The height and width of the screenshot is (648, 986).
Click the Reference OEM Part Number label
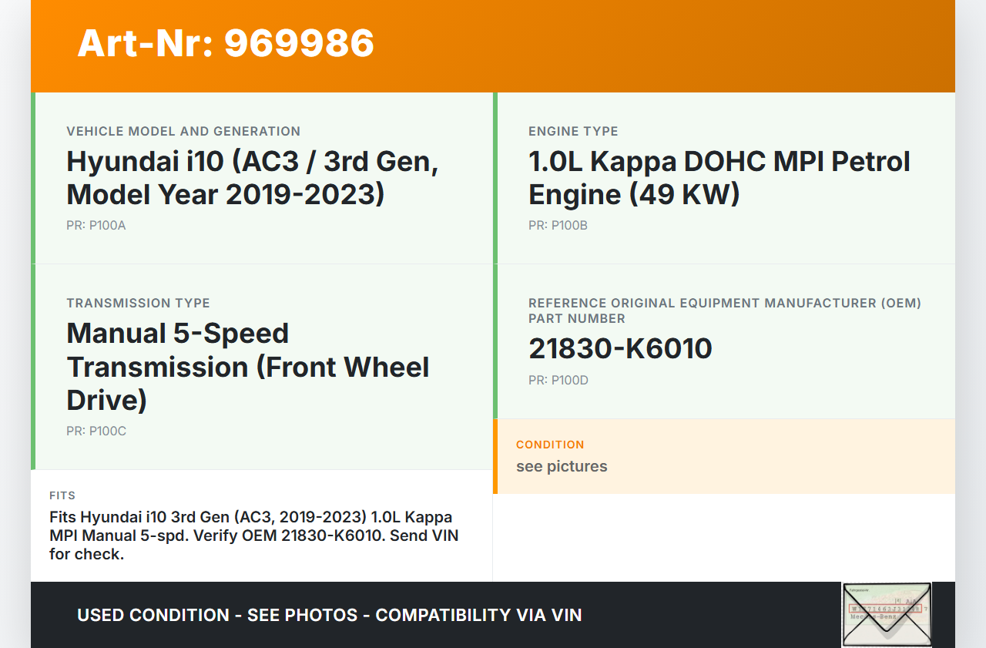pos(724,311)
